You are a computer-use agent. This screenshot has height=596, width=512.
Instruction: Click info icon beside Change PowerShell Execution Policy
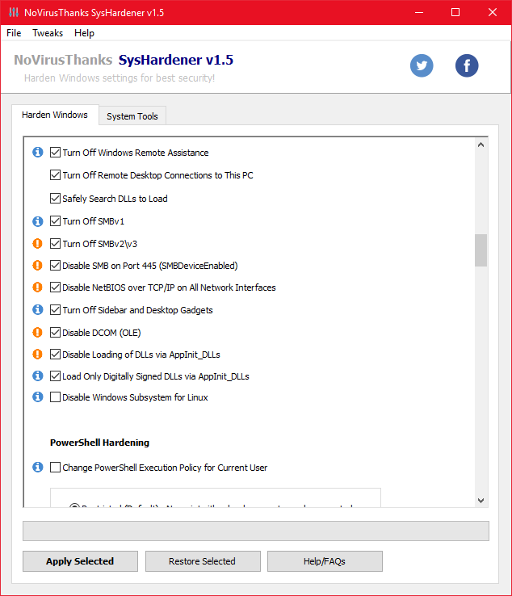(37, 467)
